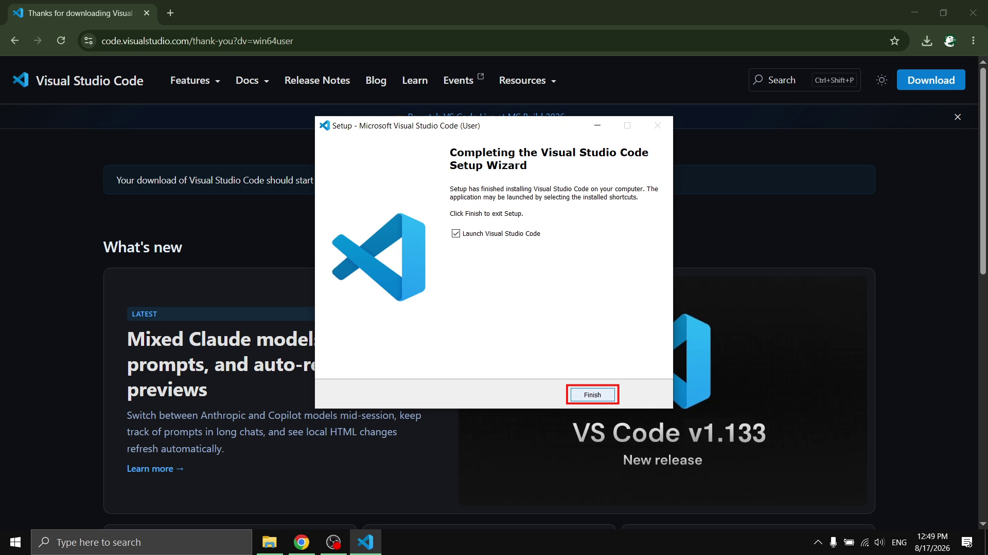The height and width of the screenshot is (555, 988).
Task: Bookmark this page with star icon
Action: click(x=894, y=41)
